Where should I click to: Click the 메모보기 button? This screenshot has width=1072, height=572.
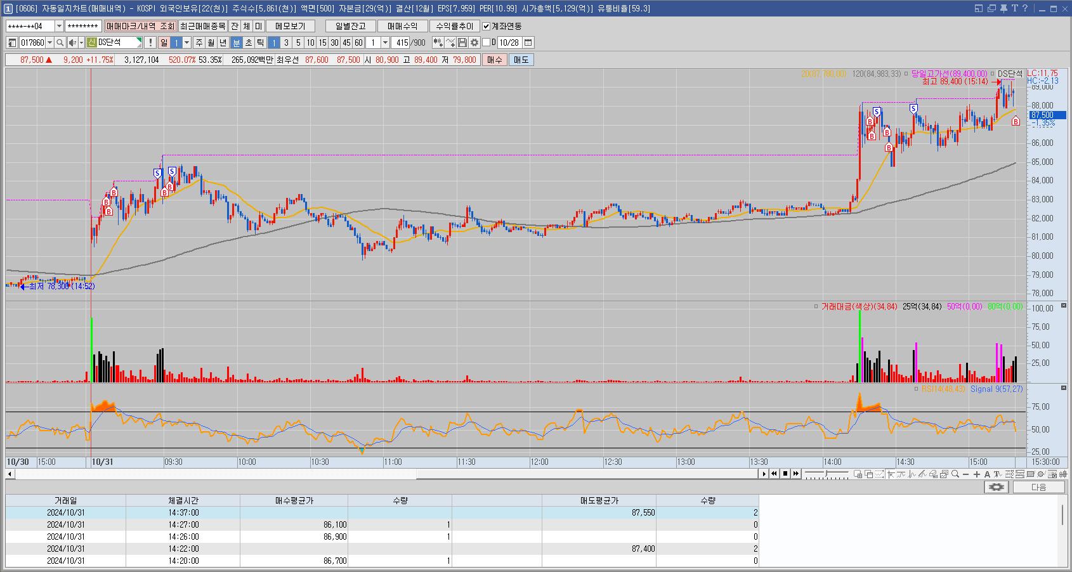coord(290,26)
